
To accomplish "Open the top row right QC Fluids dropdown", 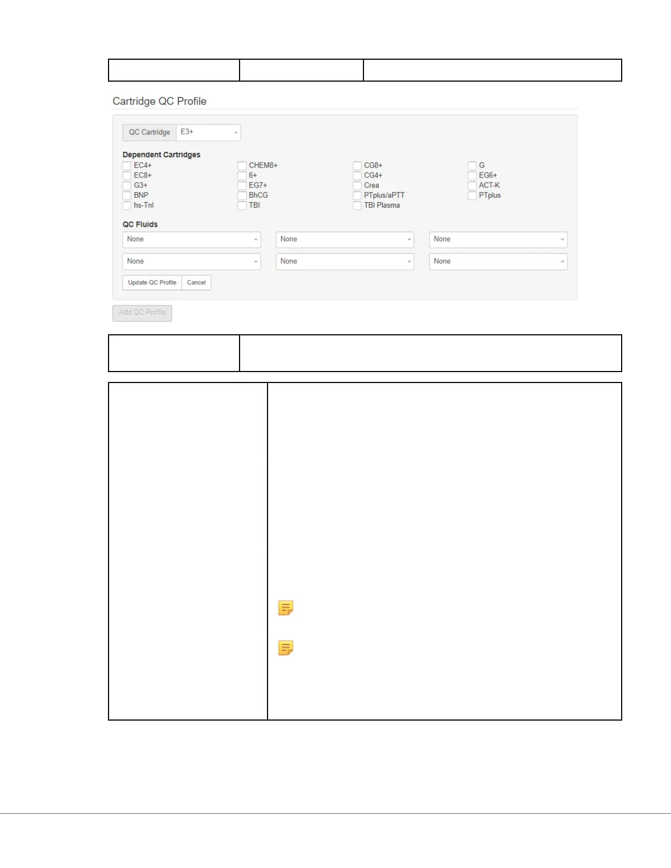I will click(498, 239).
